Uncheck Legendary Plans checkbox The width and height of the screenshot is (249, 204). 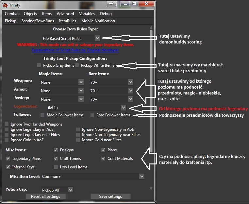[x=8, y=159]
